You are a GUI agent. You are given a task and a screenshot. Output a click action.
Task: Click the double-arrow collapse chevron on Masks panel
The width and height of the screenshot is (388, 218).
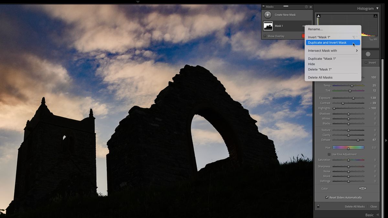point(311,7)
